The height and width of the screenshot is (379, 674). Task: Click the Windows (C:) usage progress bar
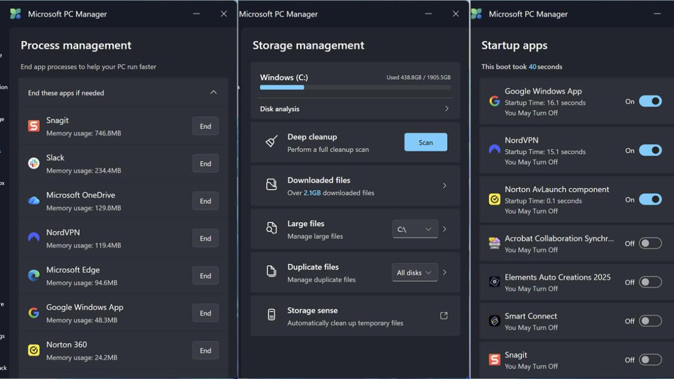[355, 88]
